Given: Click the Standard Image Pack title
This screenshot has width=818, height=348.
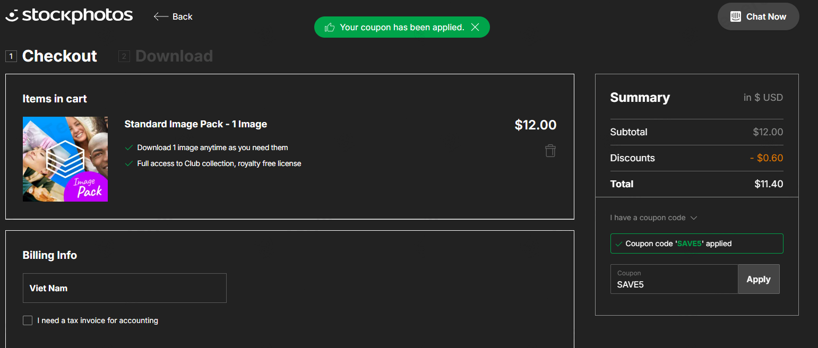Looking at the screenshot, I should coord(196,124).
